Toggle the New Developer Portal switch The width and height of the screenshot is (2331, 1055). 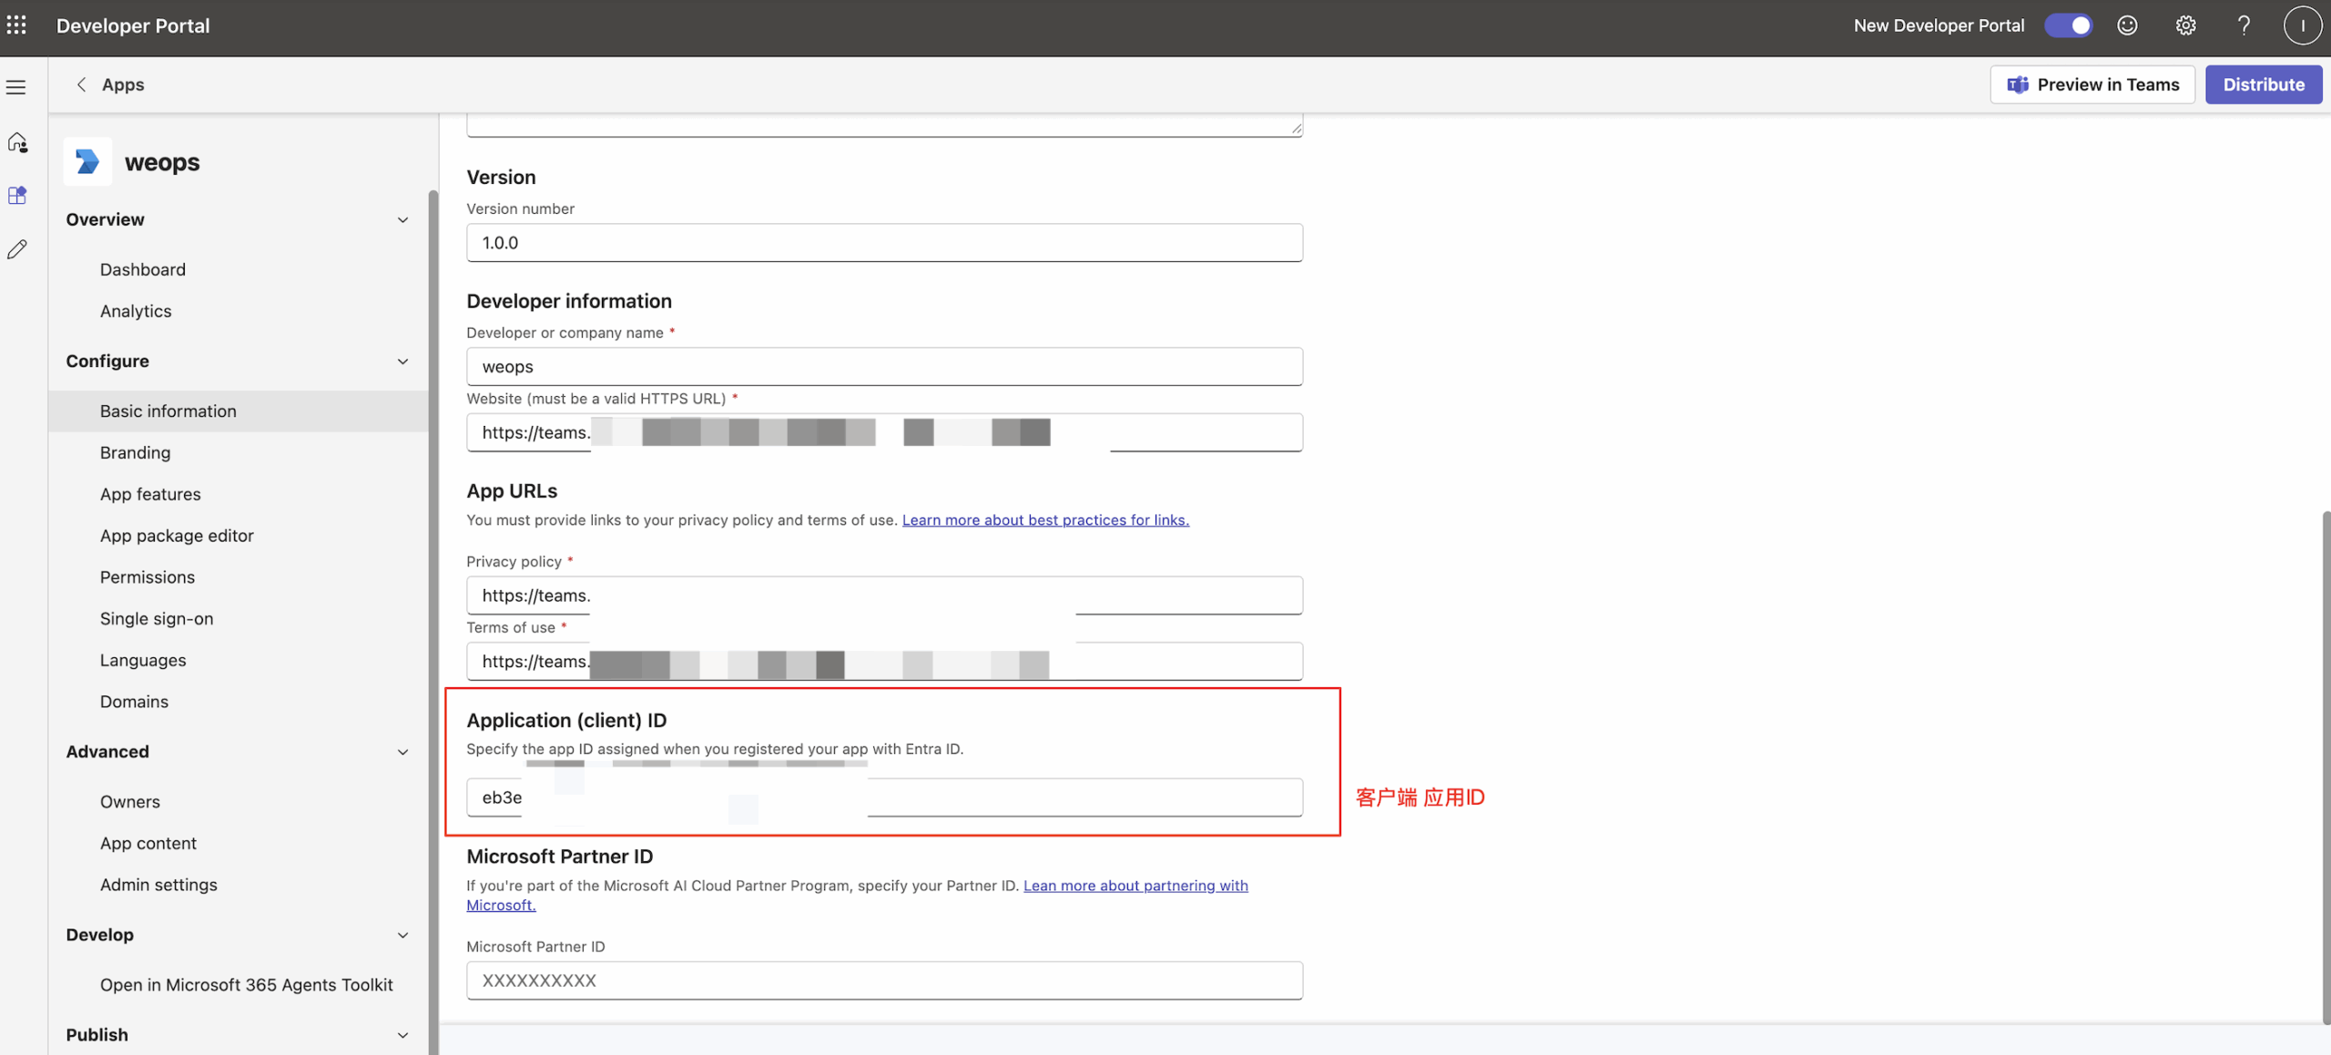coord(2068,25)
